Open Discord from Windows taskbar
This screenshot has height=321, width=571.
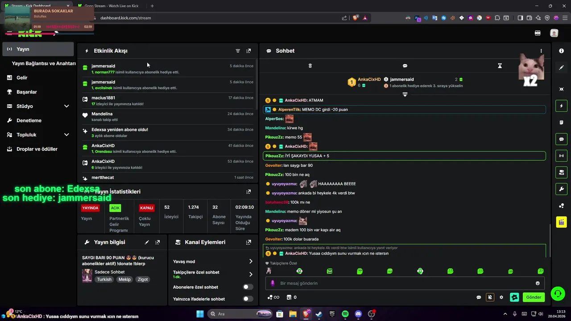point(358,314)
